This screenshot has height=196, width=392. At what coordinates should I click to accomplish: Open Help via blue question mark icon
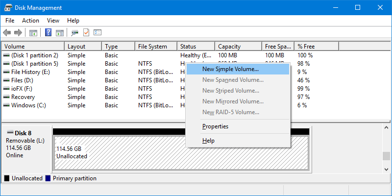point(49,33)
